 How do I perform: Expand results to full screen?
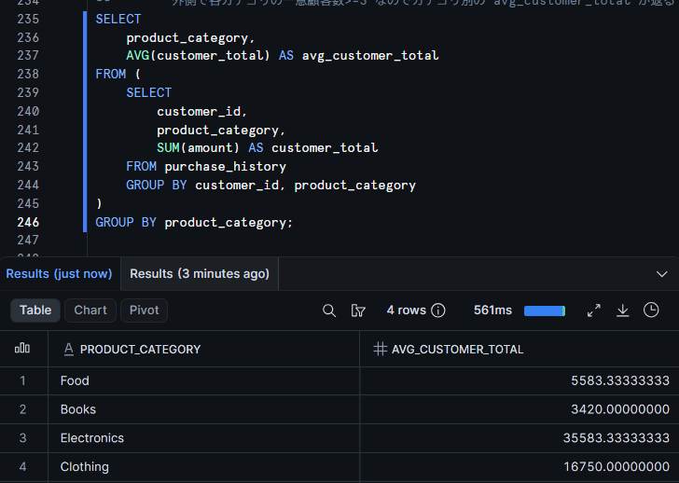tap(594, 310)
